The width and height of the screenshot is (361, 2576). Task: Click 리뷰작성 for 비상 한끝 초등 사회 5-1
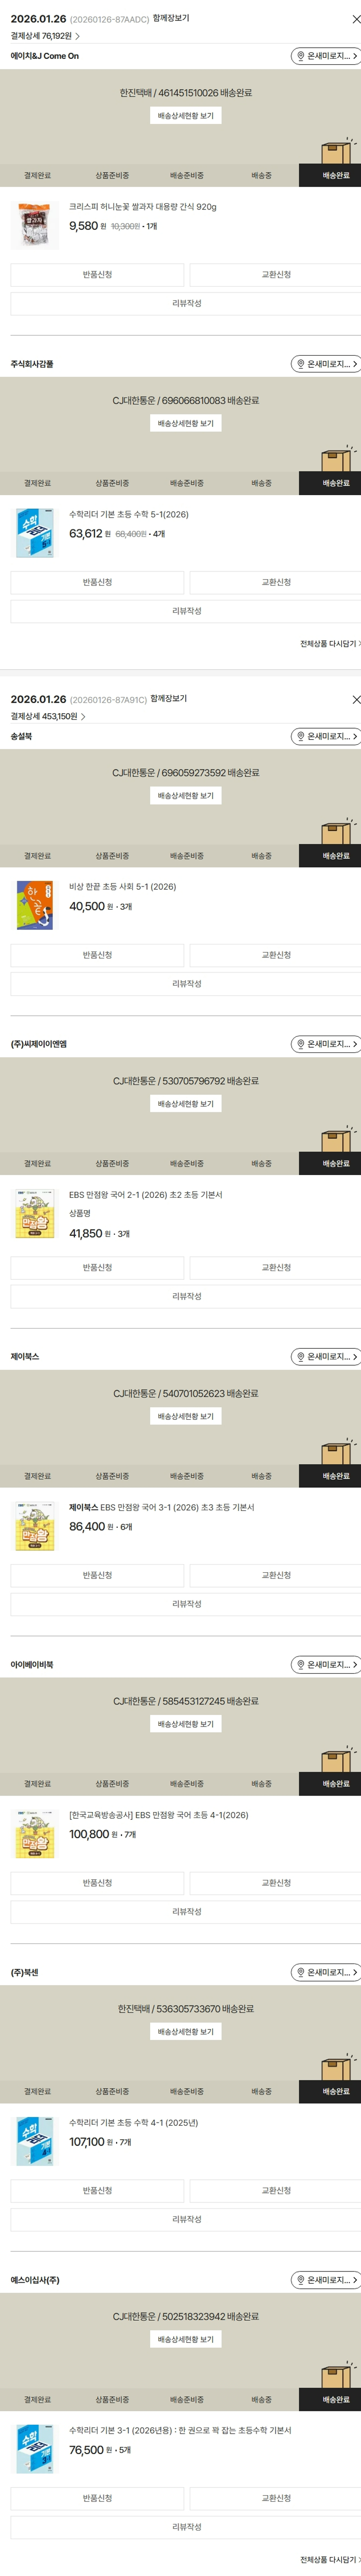(186, 983)
